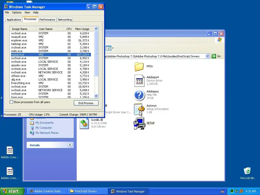Image resolution: width=260 pixels, height=195 pixels.
Task: Select the Adobeps4 device driver icon
Action: coord(139,80)
